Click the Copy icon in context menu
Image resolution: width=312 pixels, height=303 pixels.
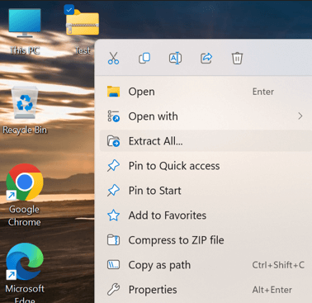144,59
